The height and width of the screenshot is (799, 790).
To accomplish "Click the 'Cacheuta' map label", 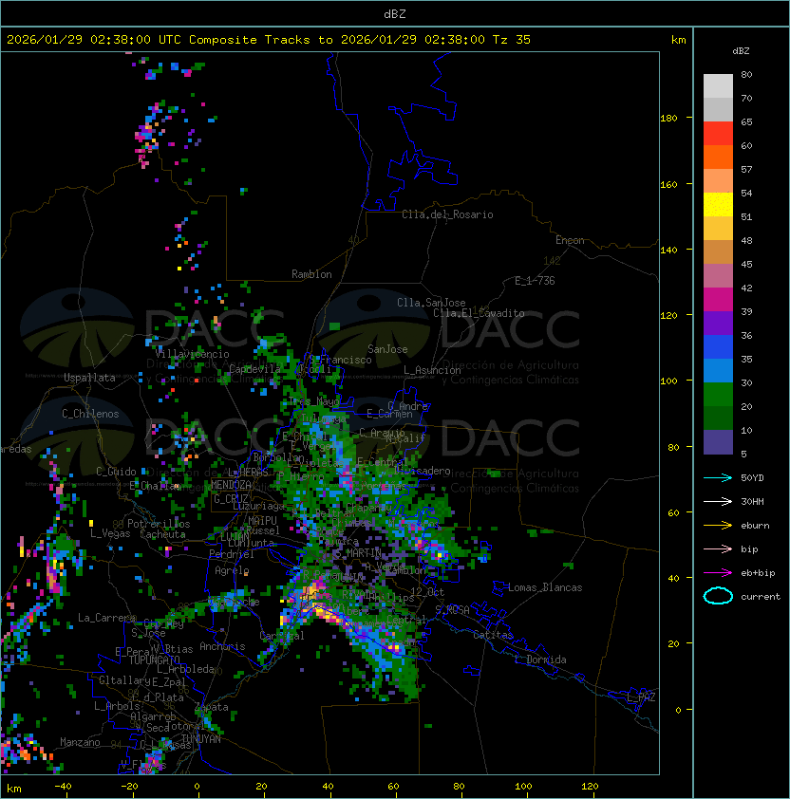I will [162, 534].
